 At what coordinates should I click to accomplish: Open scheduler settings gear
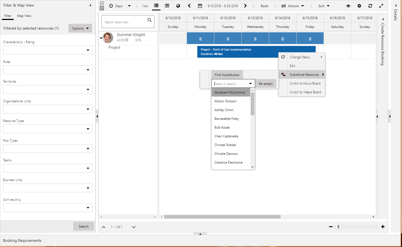pos(359,6)
